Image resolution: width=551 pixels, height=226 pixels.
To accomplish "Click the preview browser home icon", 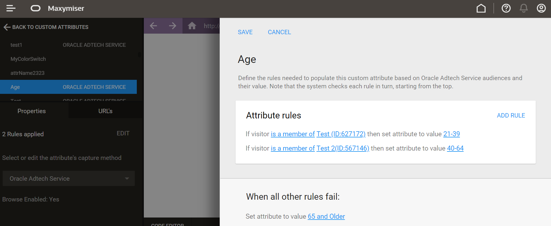I will pyautogui.click(x=192, y=26).
